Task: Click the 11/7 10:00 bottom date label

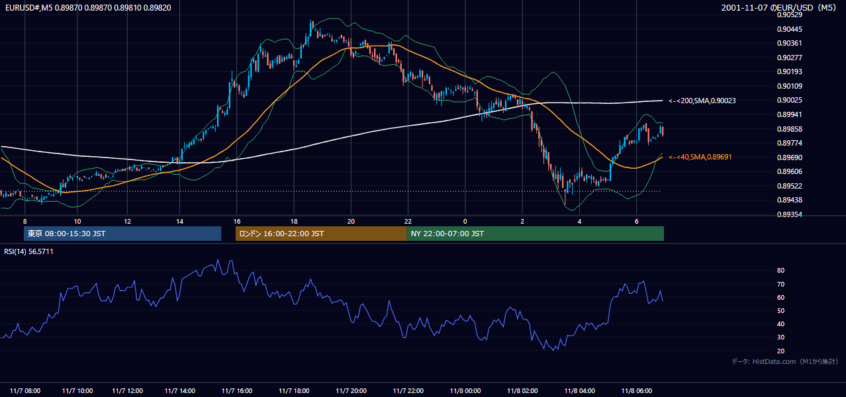Action: [77, 390]
